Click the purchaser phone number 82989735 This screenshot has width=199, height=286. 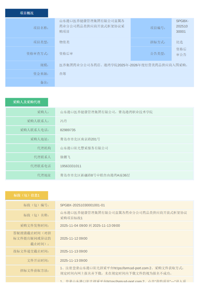tap(68, 130)
